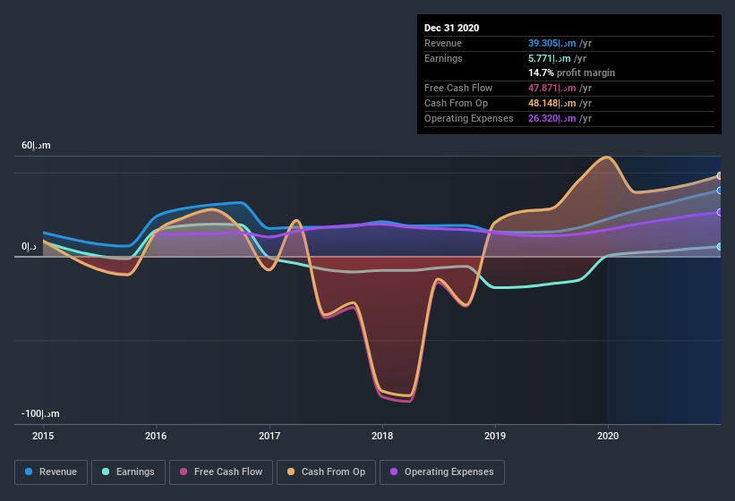Click the Revenue row label in tooltip
The image size is (735, 501).
[x=443, y=44]
